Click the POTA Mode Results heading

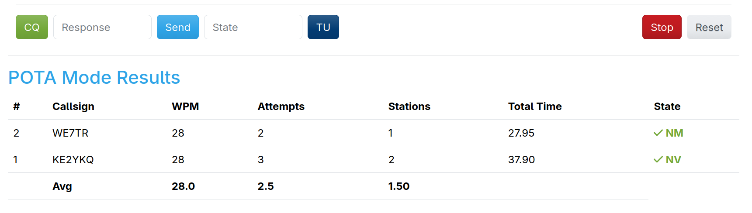tap(94, 78)
